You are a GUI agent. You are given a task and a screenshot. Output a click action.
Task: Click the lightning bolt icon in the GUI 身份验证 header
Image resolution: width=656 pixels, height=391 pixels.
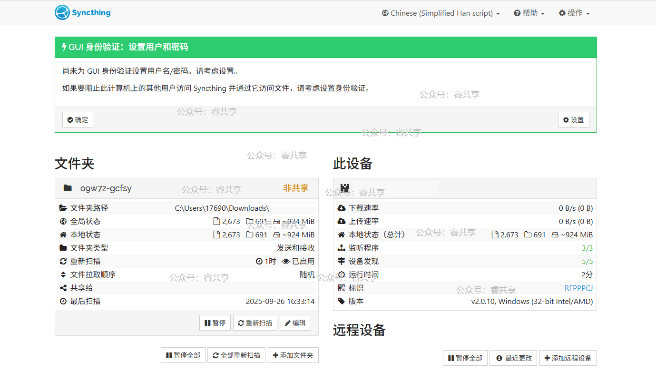coord(64,47)
